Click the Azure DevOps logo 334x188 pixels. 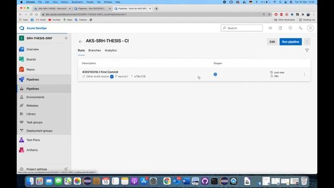pyautogui.click(x=33, y=28)
